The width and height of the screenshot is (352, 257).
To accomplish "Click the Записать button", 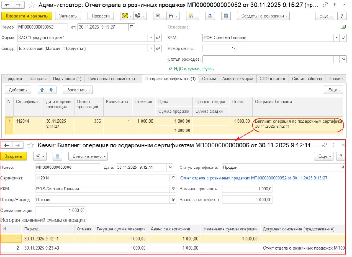I will pyautogui.click(x=68, y=16).
